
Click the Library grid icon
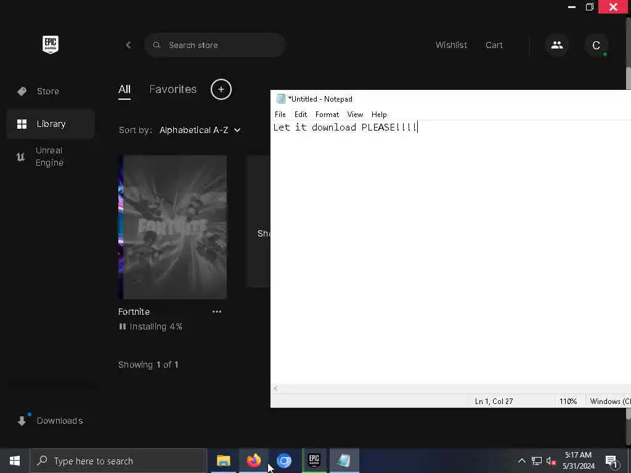22,124
